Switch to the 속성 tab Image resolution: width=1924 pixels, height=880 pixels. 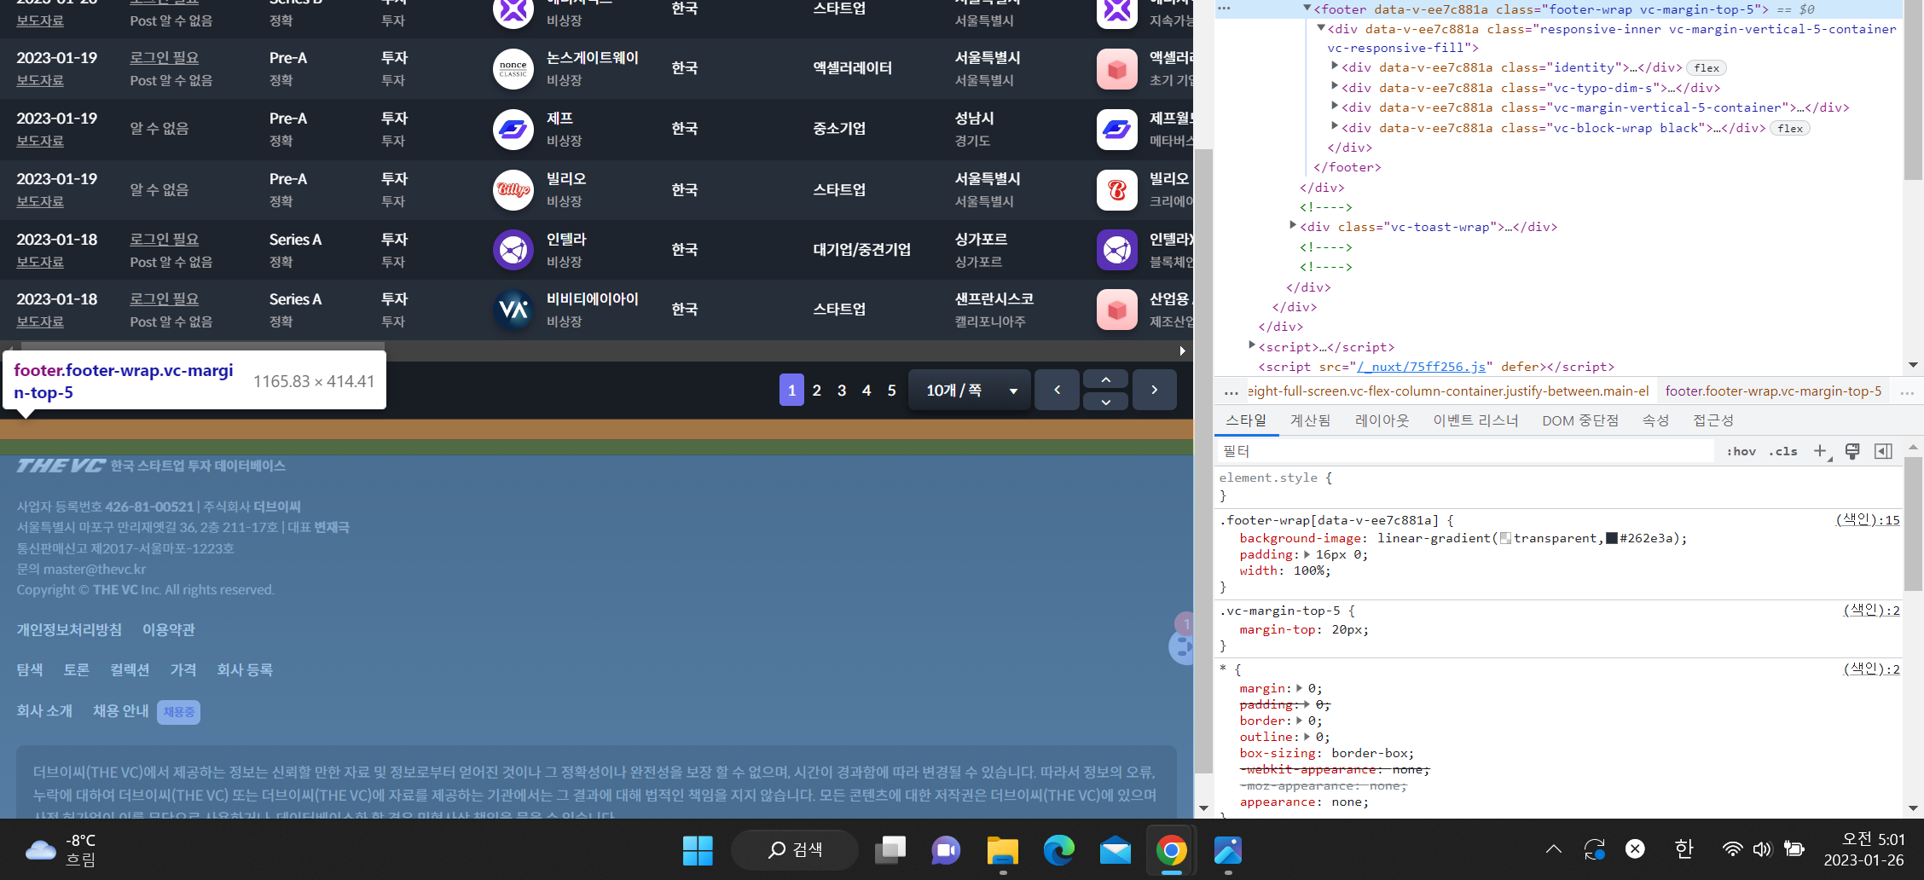click(x=1655, y=420)
